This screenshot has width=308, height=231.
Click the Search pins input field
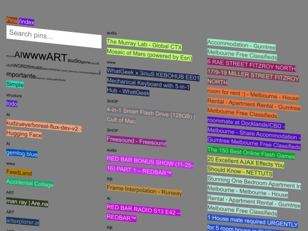tap(54, 37)
